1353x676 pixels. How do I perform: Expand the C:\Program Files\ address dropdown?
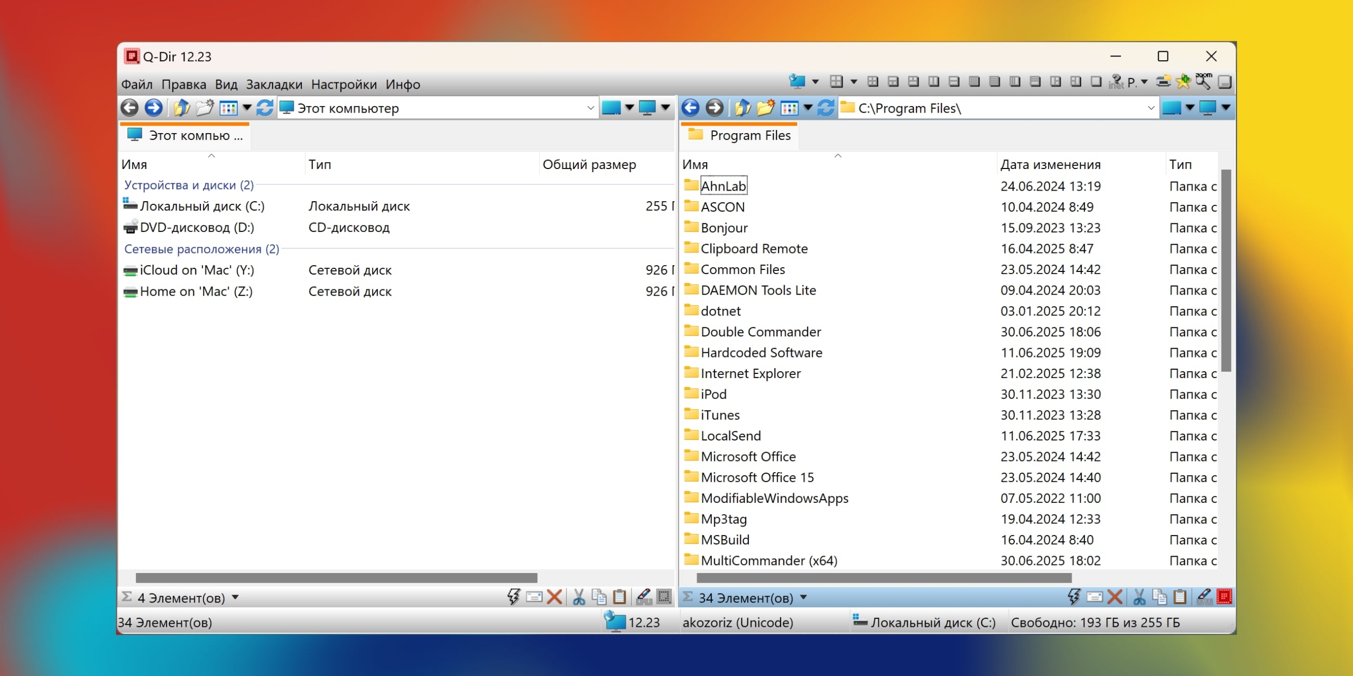point(1151,108)
